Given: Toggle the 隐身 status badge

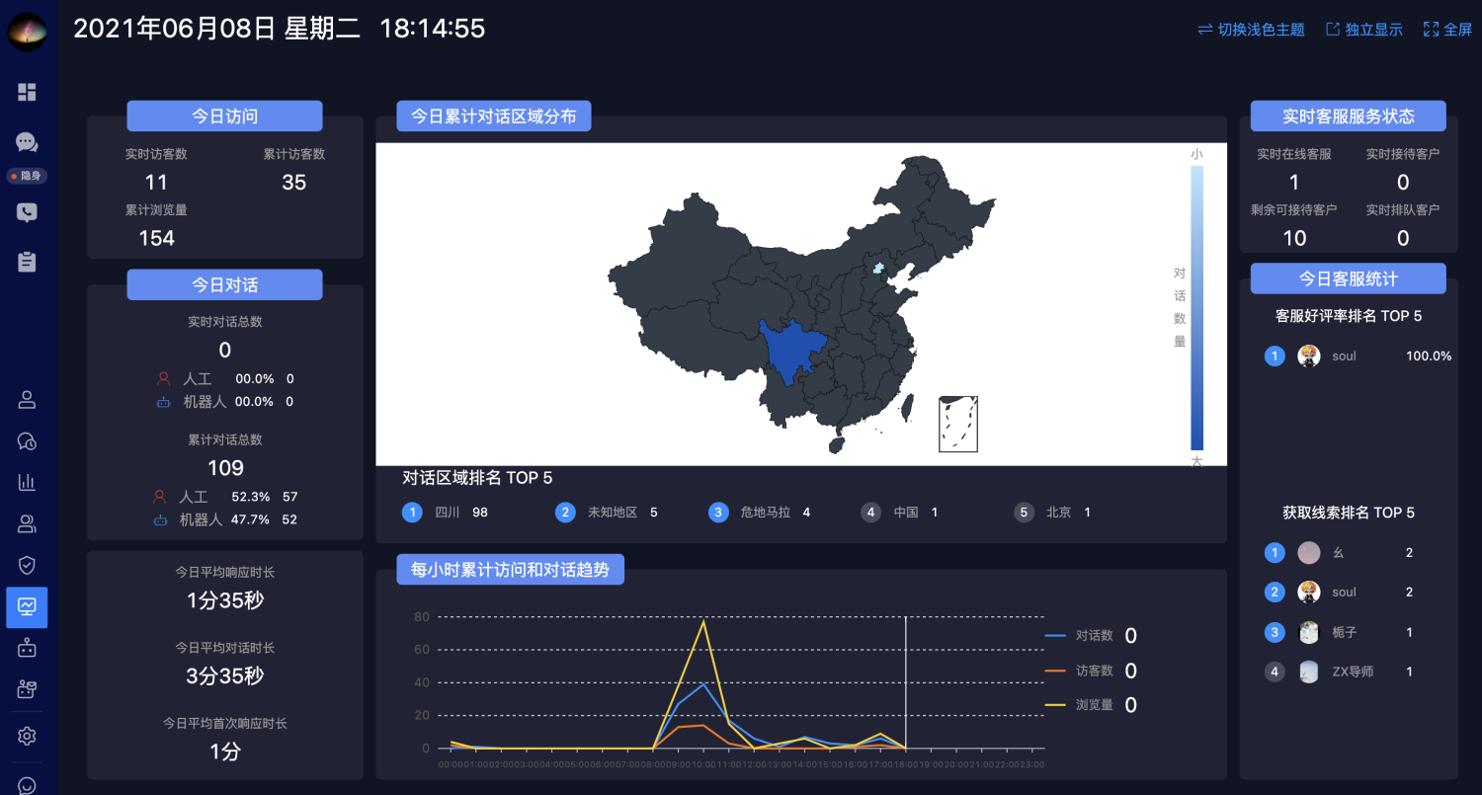Looking at the screenshot, I should (x=27, y=176).
